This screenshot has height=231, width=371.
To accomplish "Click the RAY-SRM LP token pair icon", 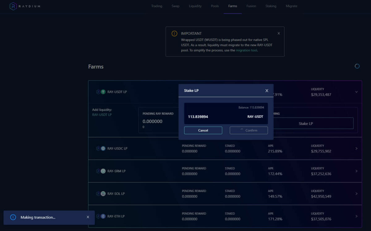I will [x=101, y=171].
